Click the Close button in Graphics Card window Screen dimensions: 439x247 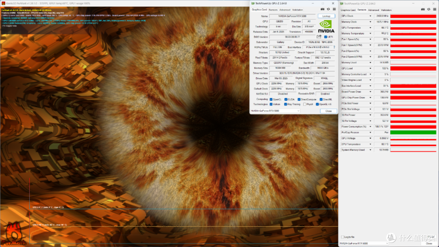[328, 111]
